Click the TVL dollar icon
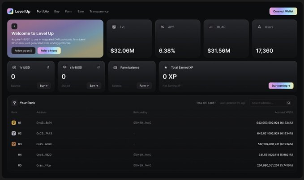The height and width of the screenshot is (180, 304). pos(114,27)
